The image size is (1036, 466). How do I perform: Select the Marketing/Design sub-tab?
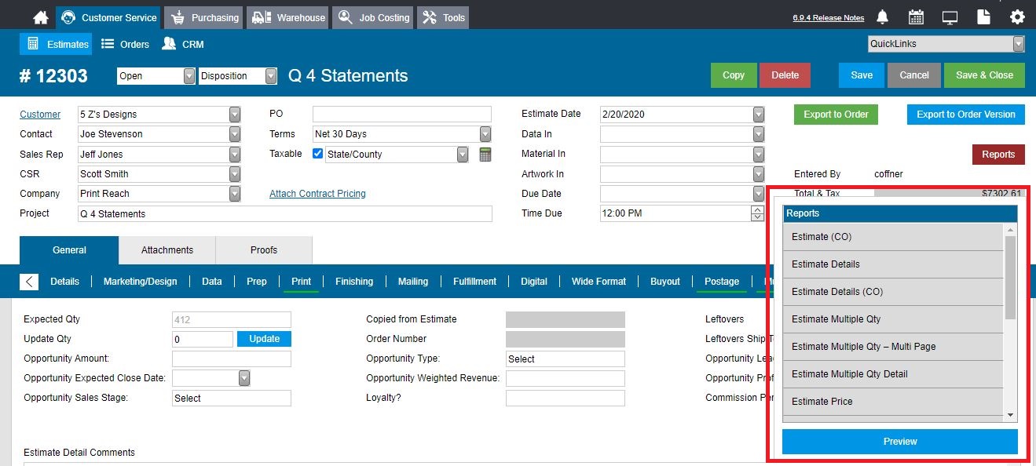pyautogui.click(x=141, y=282)
